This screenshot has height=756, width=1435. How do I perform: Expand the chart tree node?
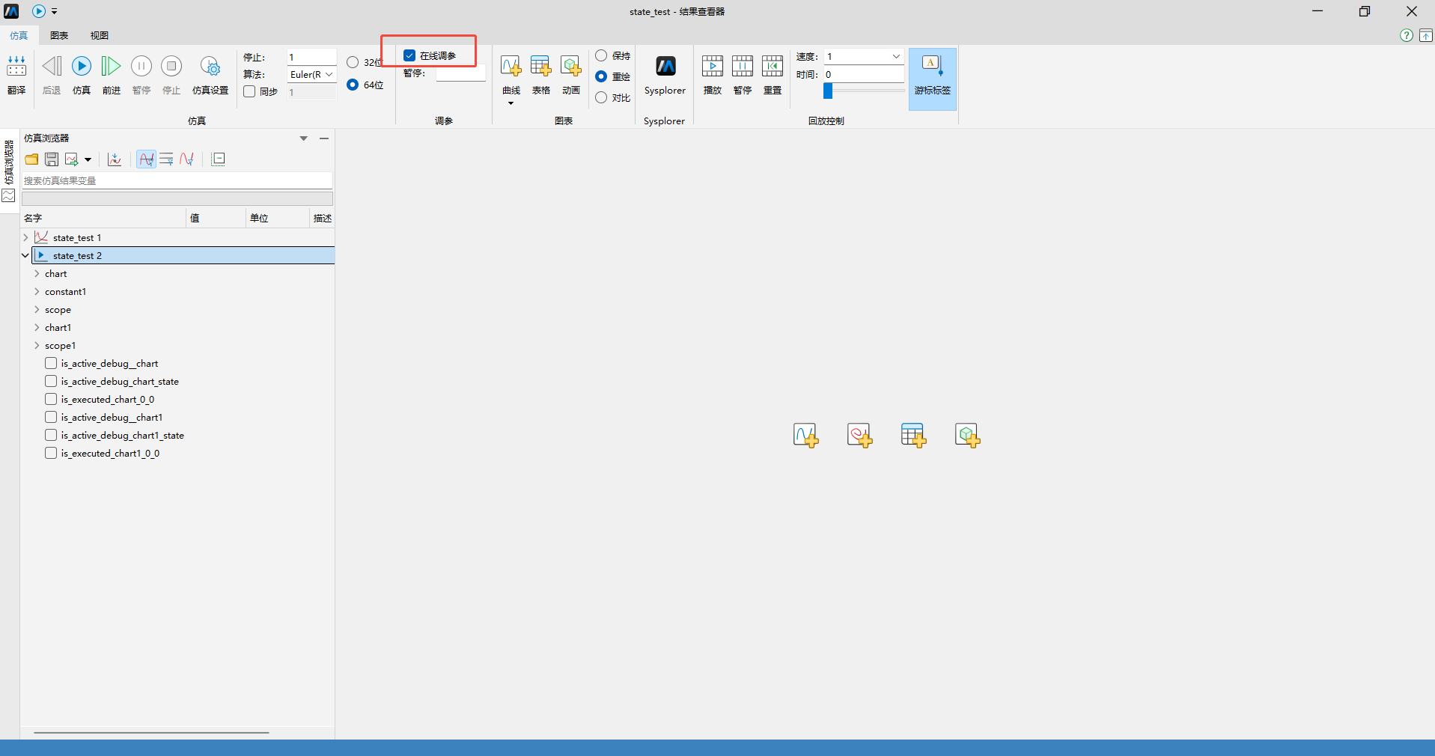coord(37,273)
